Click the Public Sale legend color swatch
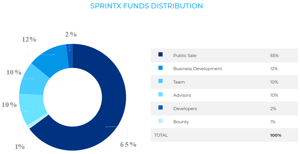 160,55
